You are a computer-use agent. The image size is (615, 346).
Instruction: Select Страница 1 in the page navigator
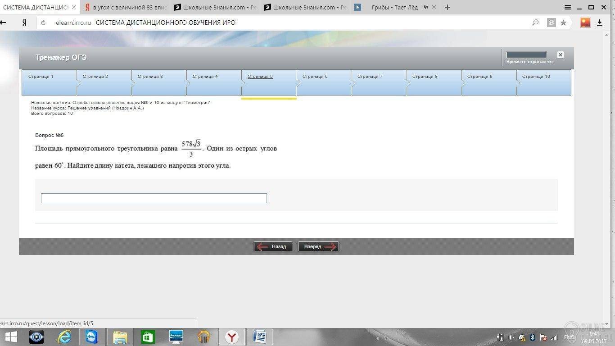click(x=49, y=82)
